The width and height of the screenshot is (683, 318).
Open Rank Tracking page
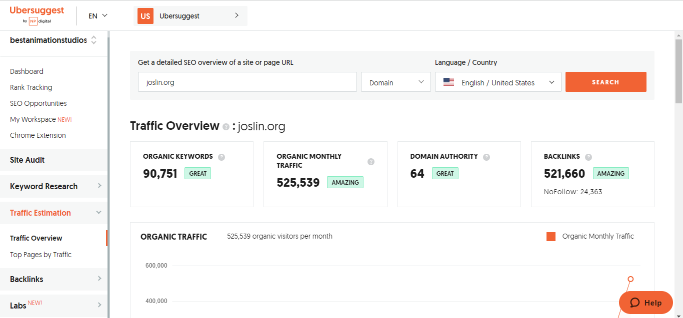[31, 87]
